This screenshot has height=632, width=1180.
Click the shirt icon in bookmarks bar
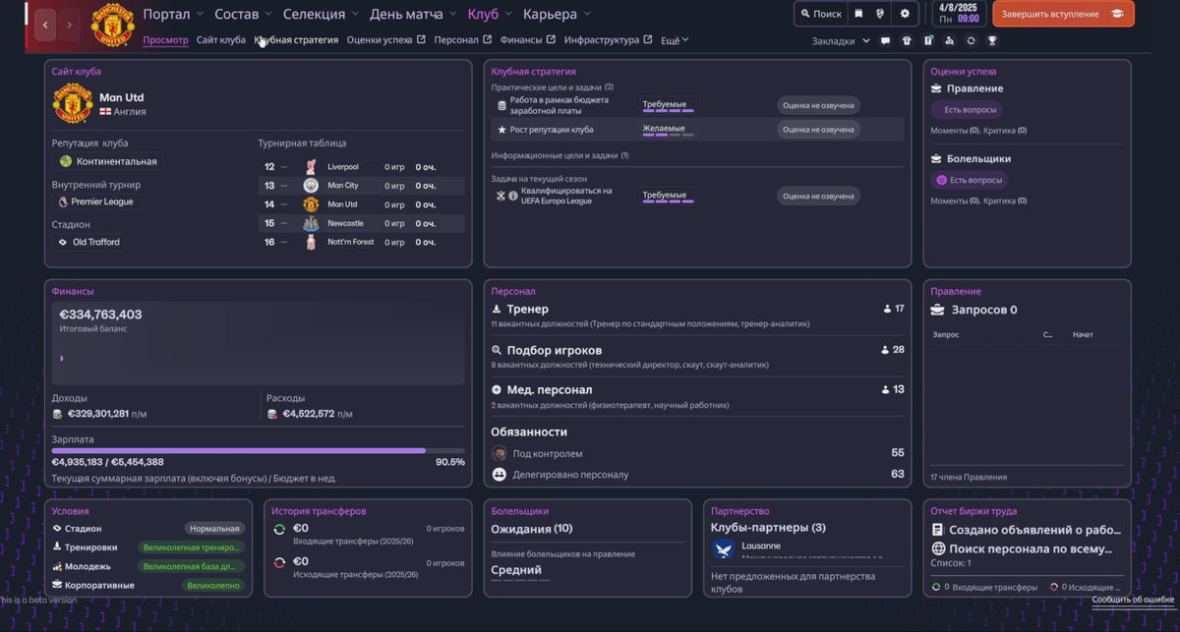[907, 41]
